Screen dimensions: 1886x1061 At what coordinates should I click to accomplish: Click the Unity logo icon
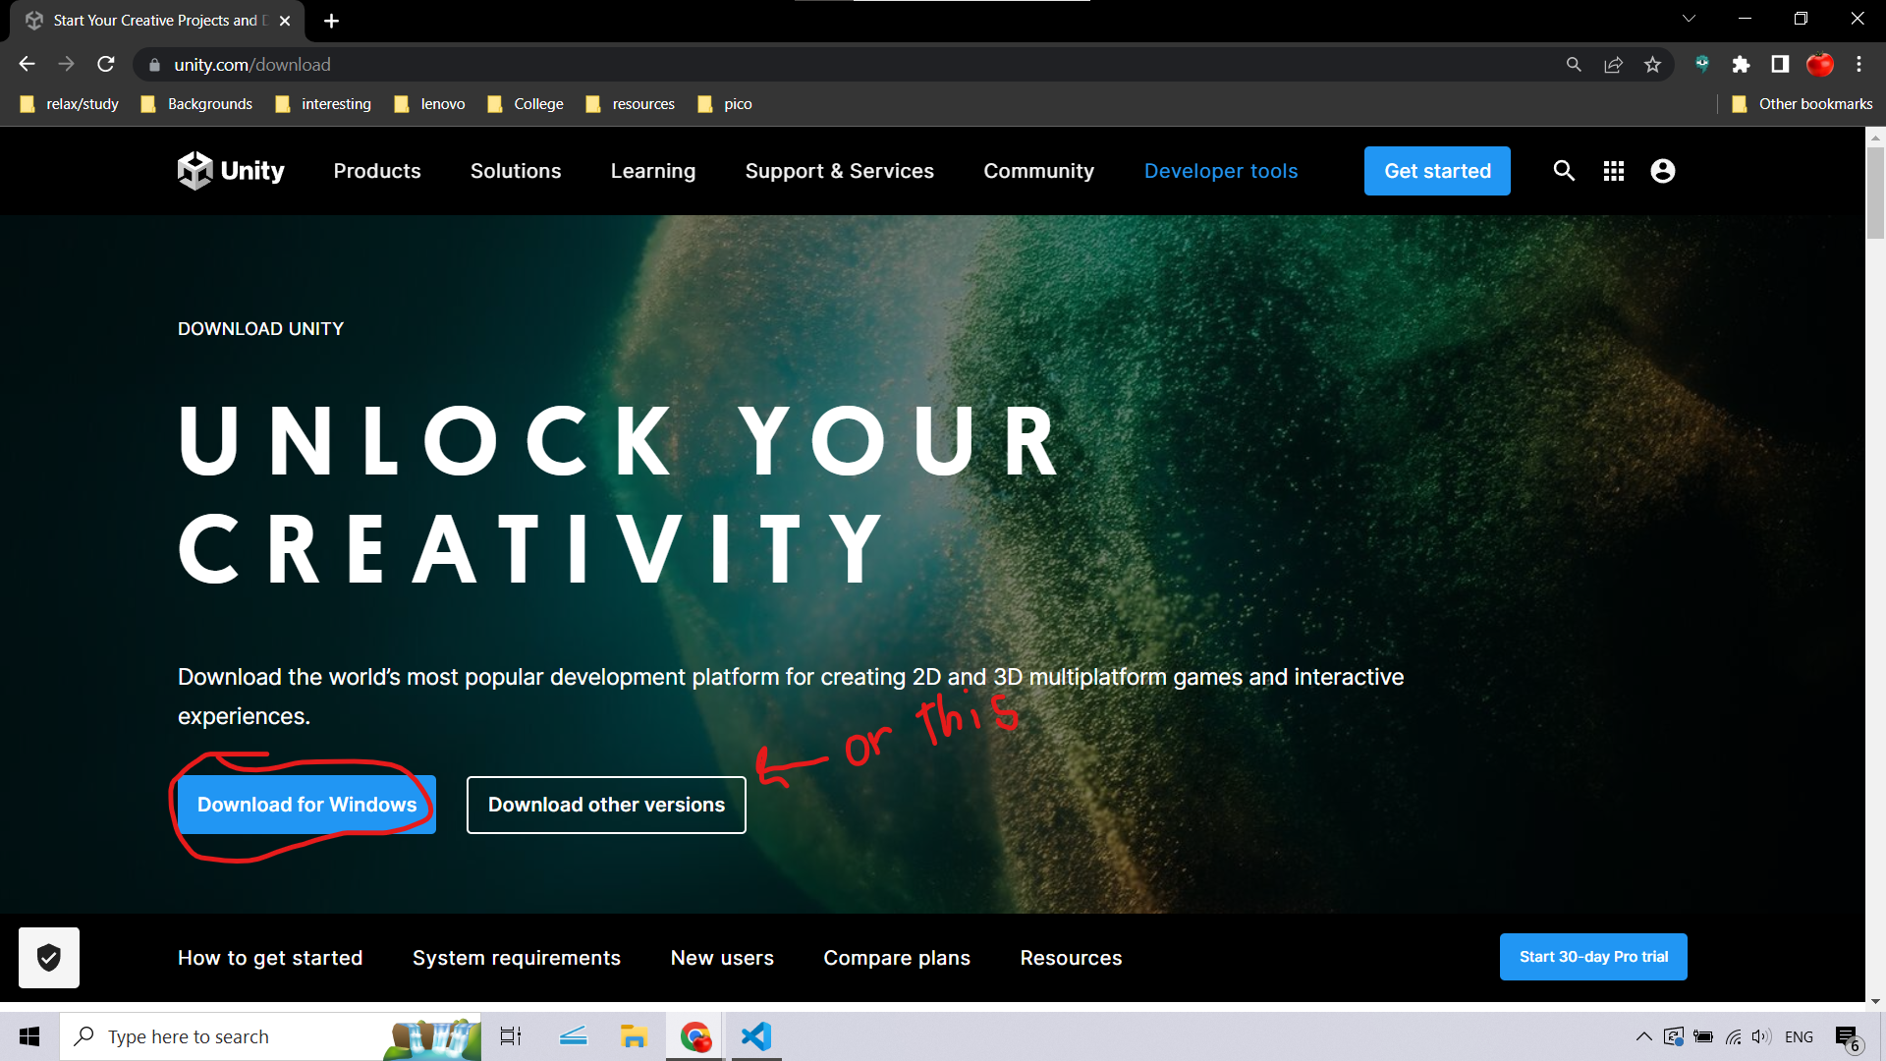pos(193,170)
